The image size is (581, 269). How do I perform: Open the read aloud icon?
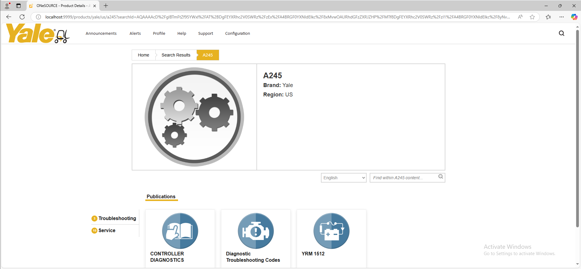520,17
